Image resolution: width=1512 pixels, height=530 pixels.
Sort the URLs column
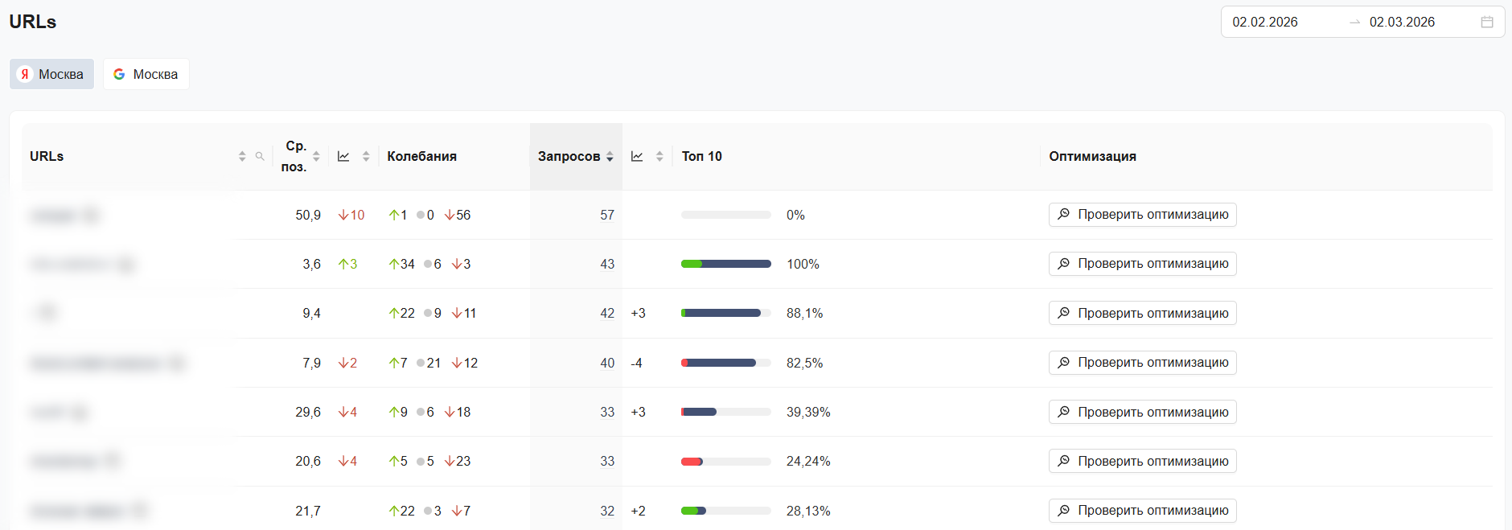point(242,156)
